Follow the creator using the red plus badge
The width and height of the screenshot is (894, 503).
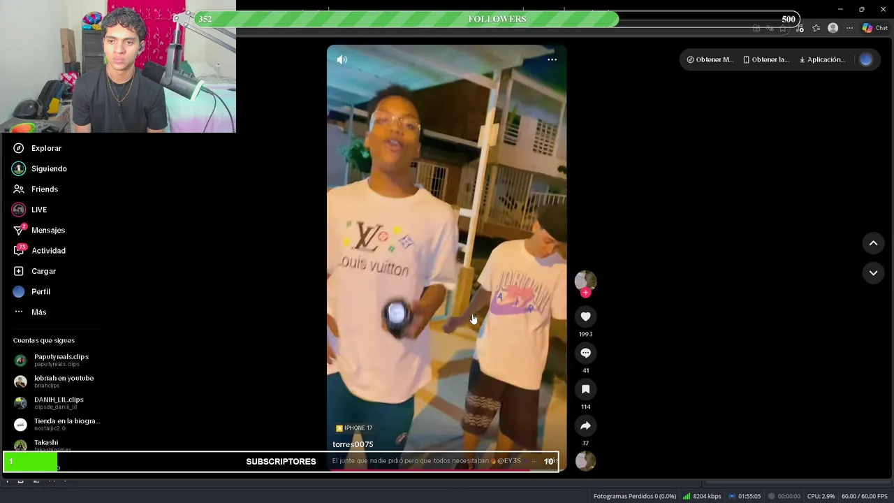tap(585, 293)
